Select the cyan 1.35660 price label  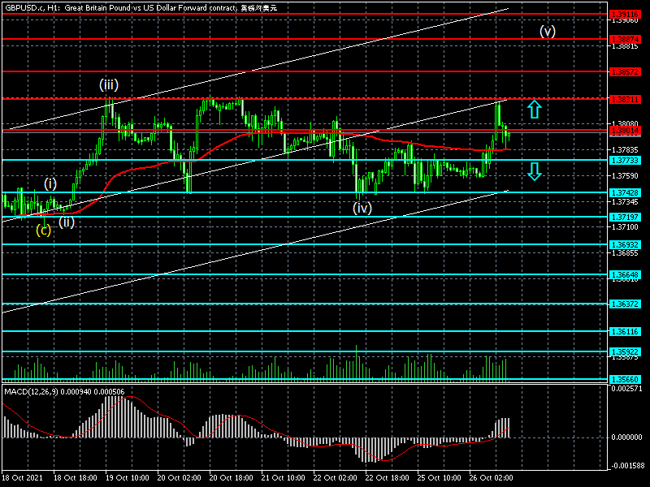(625, 379)
